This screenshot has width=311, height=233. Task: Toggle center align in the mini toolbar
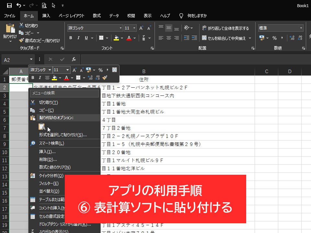click(x=47, y=78)
